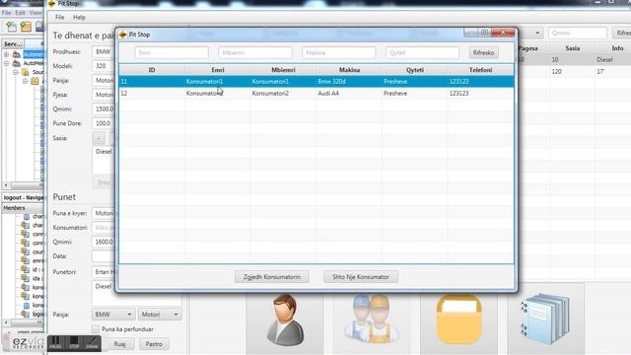Click the Qmimi filter field in the main window

click(578, 33)
